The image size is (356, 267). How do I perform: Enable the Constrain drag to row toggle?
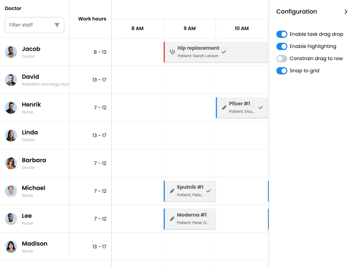[x=282, y=58]
